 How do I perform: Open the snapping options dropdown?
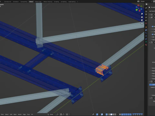click(x=63, y=114)
